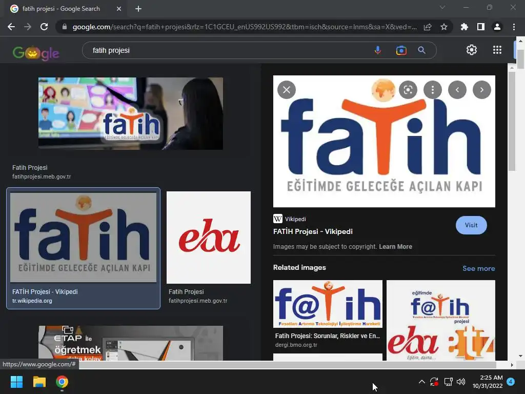This screenshot has height=394, width=525.
Task: Go back to the previous page
Action: tap(11, 27)
